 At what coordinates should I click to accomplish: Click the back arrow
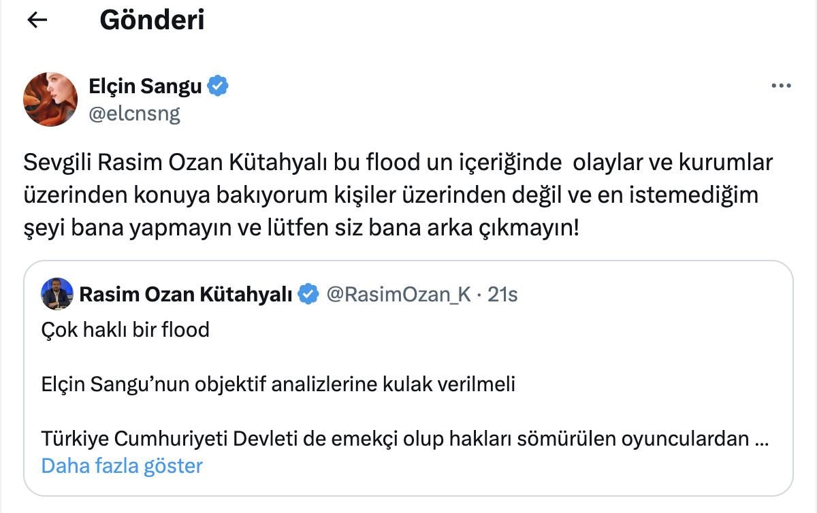point(37,20)
